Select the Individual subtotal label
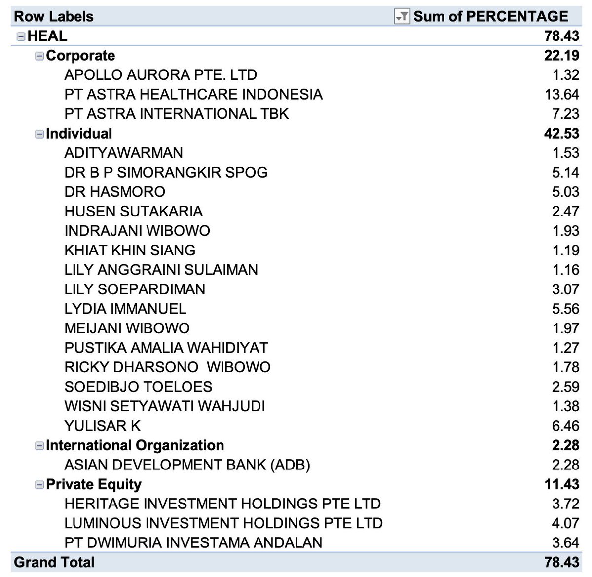The image size is (592, 577). point(79,133)
